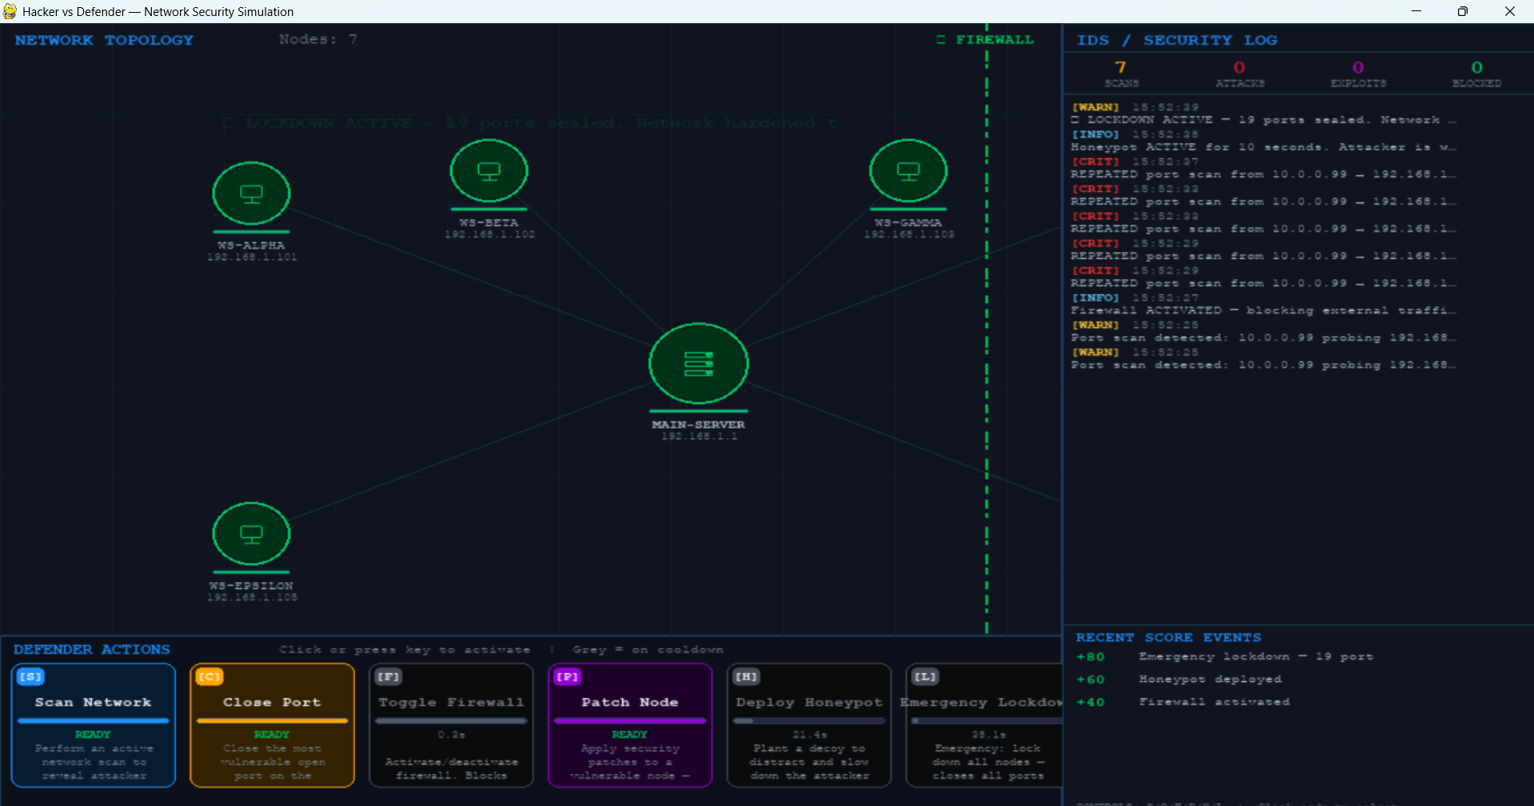Click the [P] key badge icon
The height and width of the screenshot is (806, 1534).
(567, 676)
